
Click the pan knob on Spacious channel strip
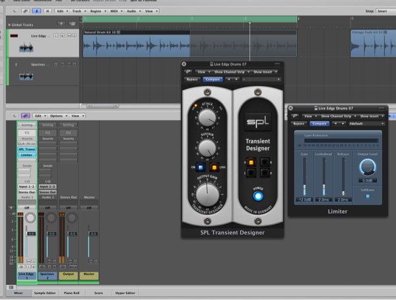tap(51, 218)
